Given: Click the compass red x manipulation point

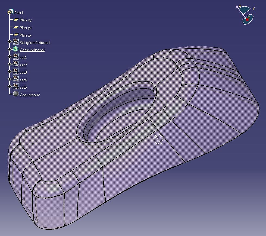Looking at the screenshot, I should tap(248, 20).
